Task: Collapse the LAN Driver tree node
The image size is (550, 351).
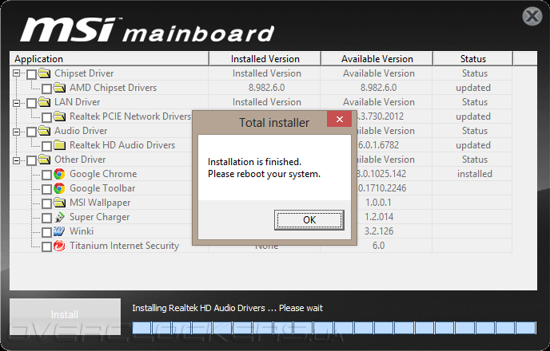Action: coord(16,103)
